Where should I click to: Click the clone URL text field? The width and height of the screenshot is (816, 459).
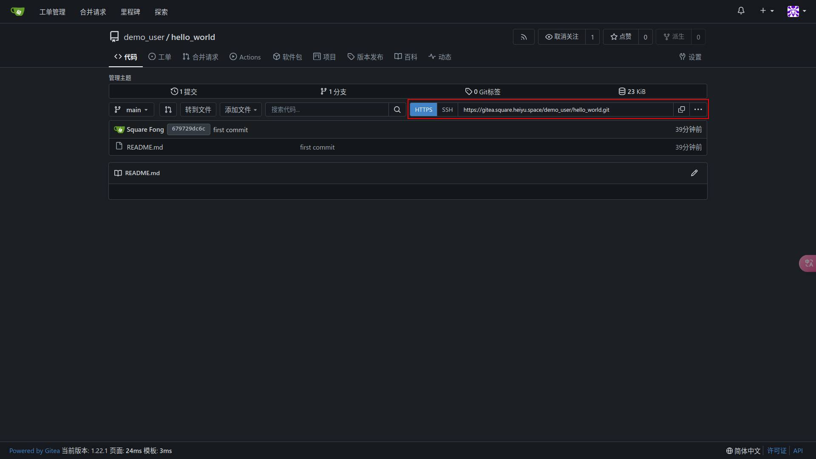tap(565, 110)
